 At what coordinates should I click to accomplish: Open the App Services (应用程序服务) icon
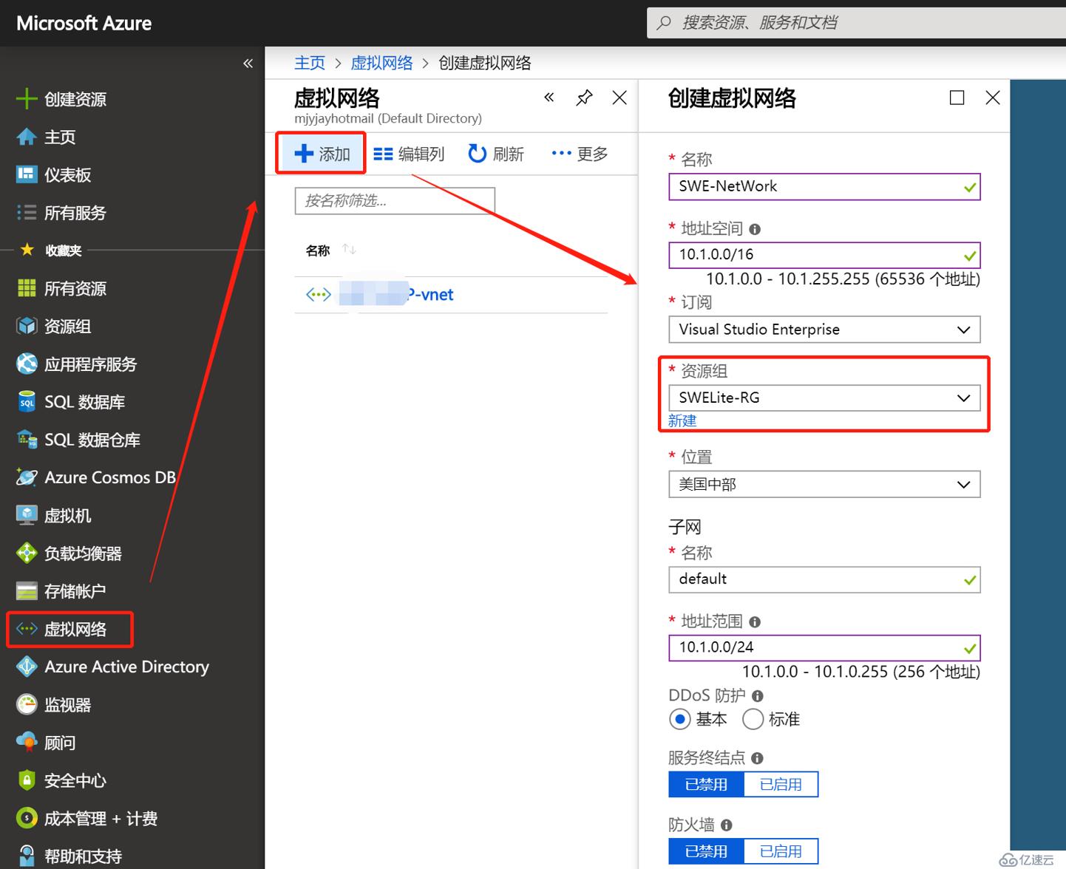pos(27,364)
